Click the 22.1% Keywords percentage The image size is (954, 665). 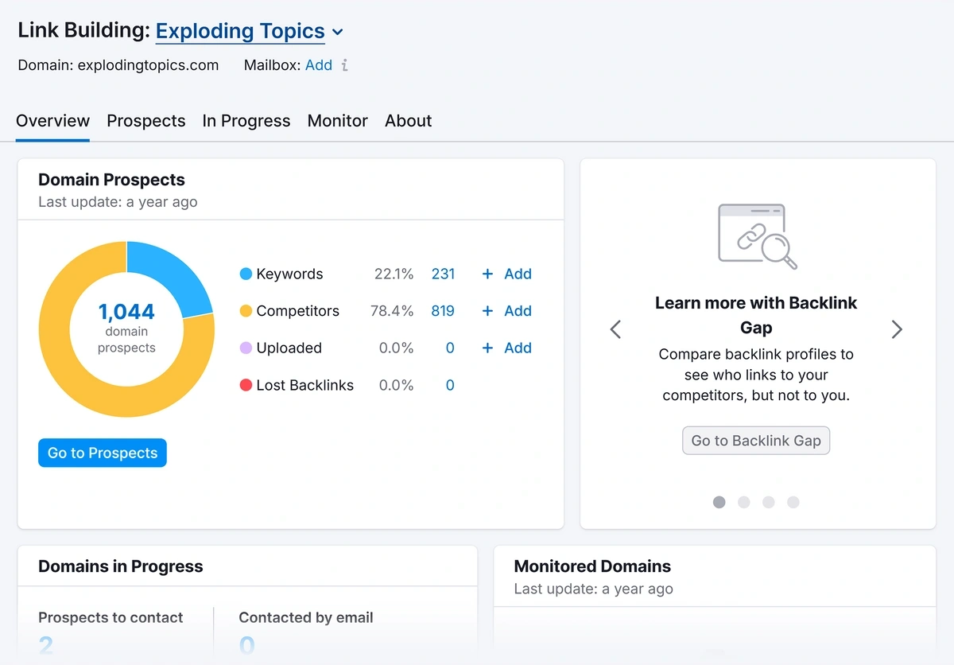394,274
